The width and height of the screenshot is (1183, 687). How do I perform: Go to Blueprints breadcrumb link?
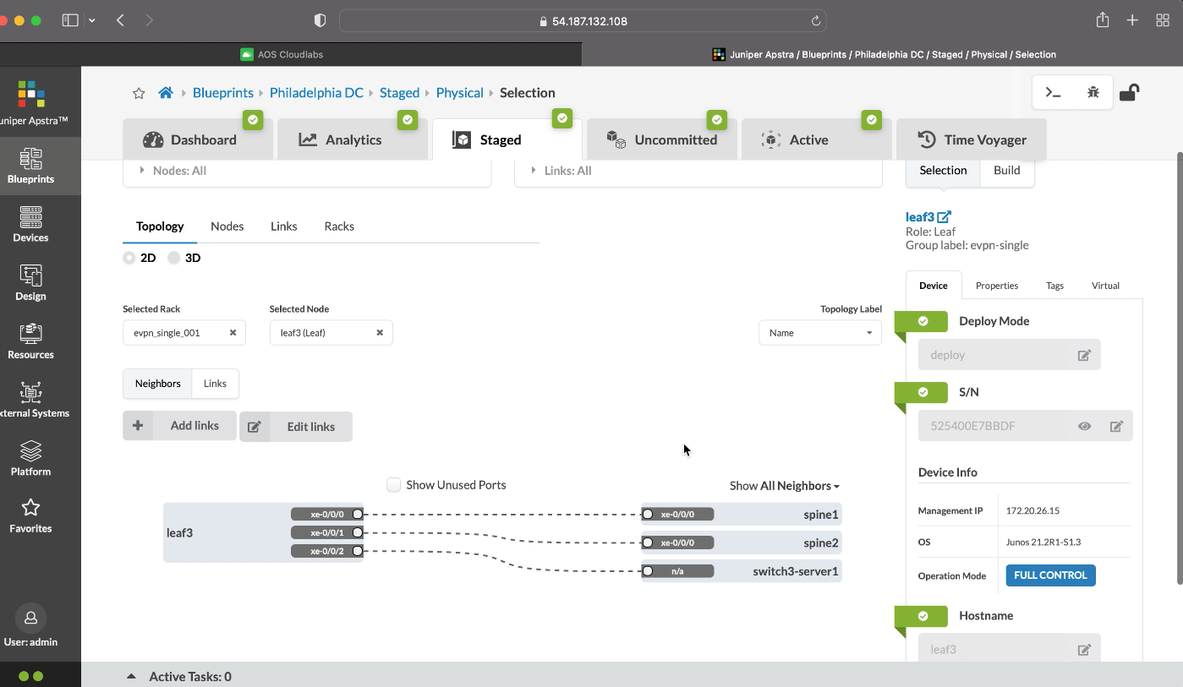(223, 93)
